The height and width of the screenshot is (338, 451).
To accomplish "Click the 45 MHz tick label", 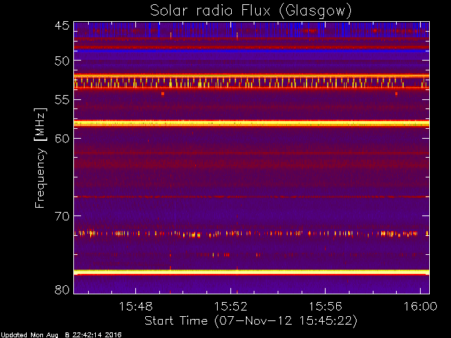I will coord(62,25).
